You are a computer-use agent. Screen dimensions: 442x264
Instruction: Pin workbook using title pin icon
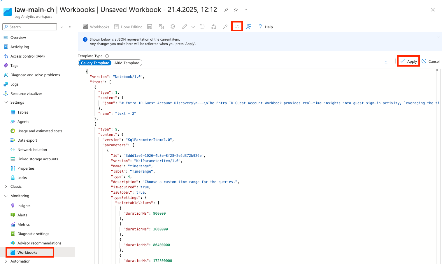227,10
